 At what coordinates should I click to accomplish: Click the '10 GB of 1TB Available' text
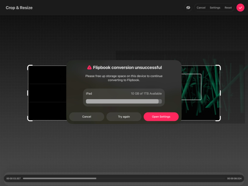(x=146, y=93)
